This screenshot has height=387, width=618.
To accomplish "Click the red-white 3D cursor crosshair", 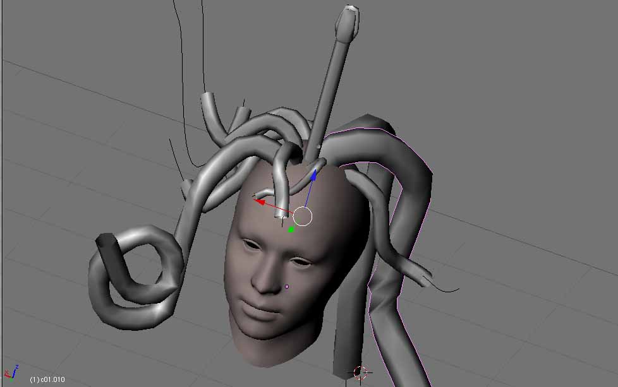I will tap(360, 372).
